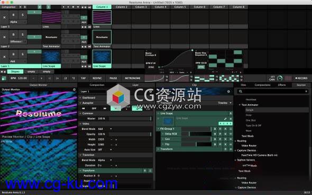Image resolution: width=312 pixels, height=195 pixels.
Task: Open FX Group 1 hamburger menu
Action: (231, 129)
